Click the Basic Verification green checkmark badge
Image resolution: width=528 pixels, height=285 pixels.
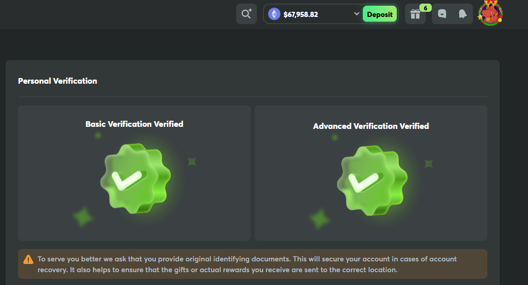pos(136,179)
